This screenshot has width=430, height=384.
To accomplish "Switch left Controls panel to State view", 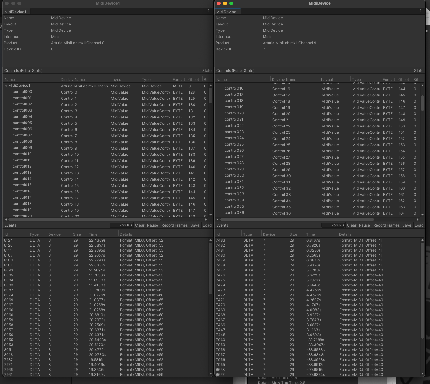I will tap(206, 70).
